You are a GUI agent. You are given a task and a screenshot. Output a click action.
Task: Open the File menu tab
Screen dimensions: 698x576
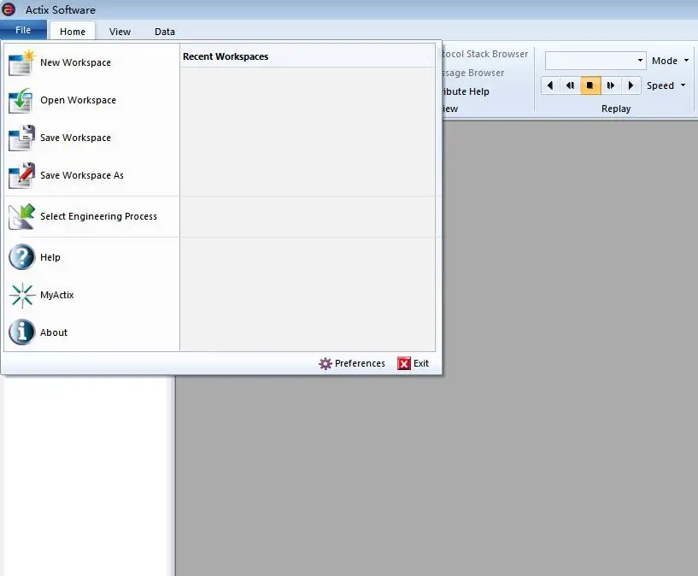tap(23, 30)
